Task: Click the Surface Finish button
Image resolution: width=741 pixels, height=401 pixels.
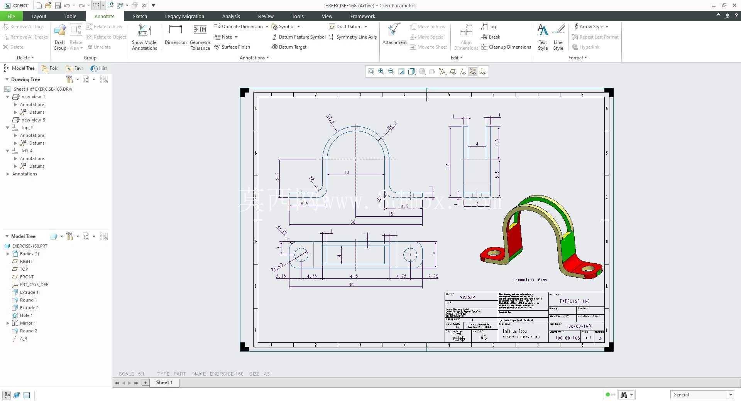Action: pos(232,47)
